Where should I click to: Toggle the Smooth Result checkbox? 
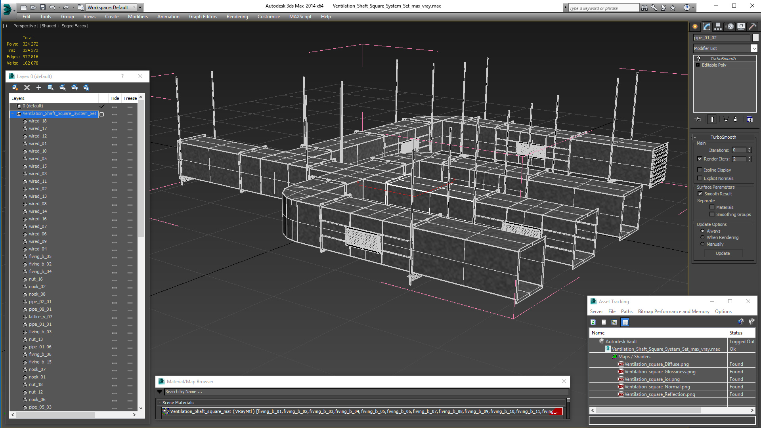(x=700, y=194)
